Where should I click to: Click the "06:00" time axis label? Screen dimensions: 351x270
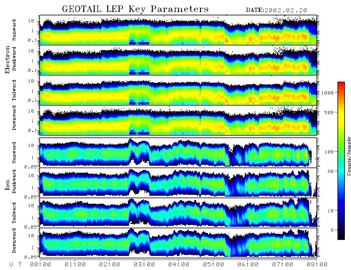coord(248,264)
